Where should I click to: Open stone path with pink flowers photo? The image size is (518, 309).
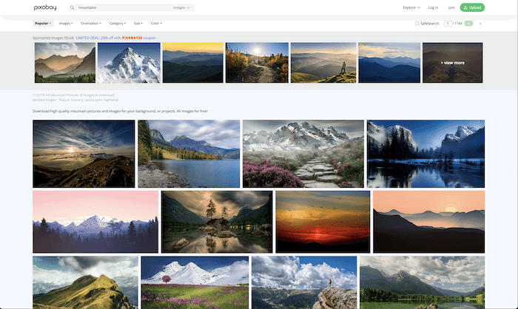coord(303,154)
